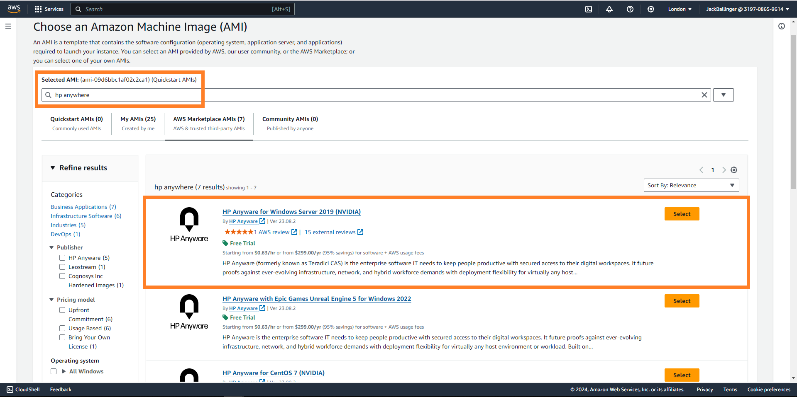Switch to Quickstart AMIs (0) tab
The image size is (797, 397).
[x=76, y=123]
